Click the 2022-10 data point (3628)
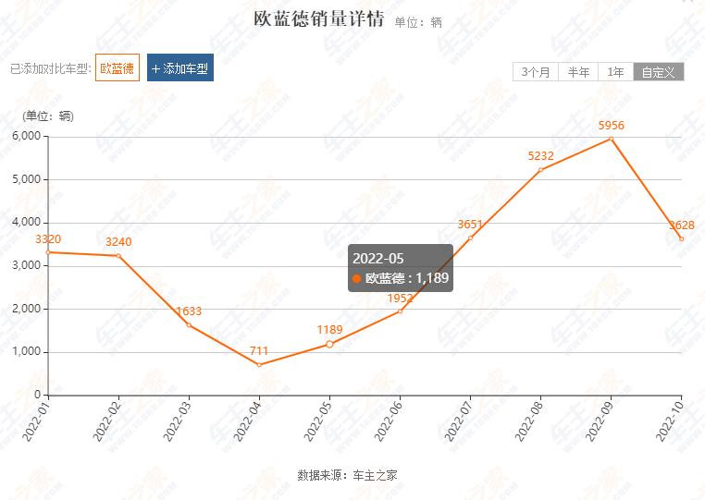 681,239
